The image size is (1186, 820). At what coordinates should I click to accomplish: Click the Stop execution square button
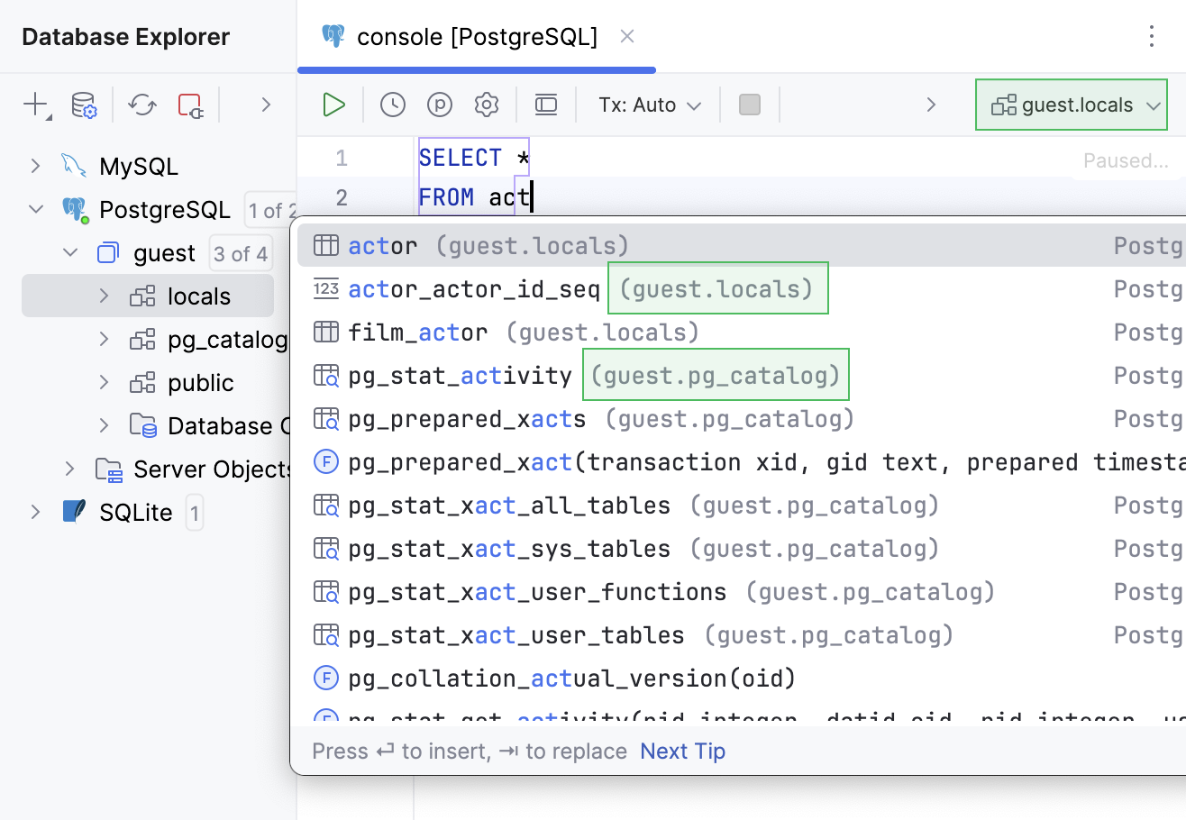750,105
